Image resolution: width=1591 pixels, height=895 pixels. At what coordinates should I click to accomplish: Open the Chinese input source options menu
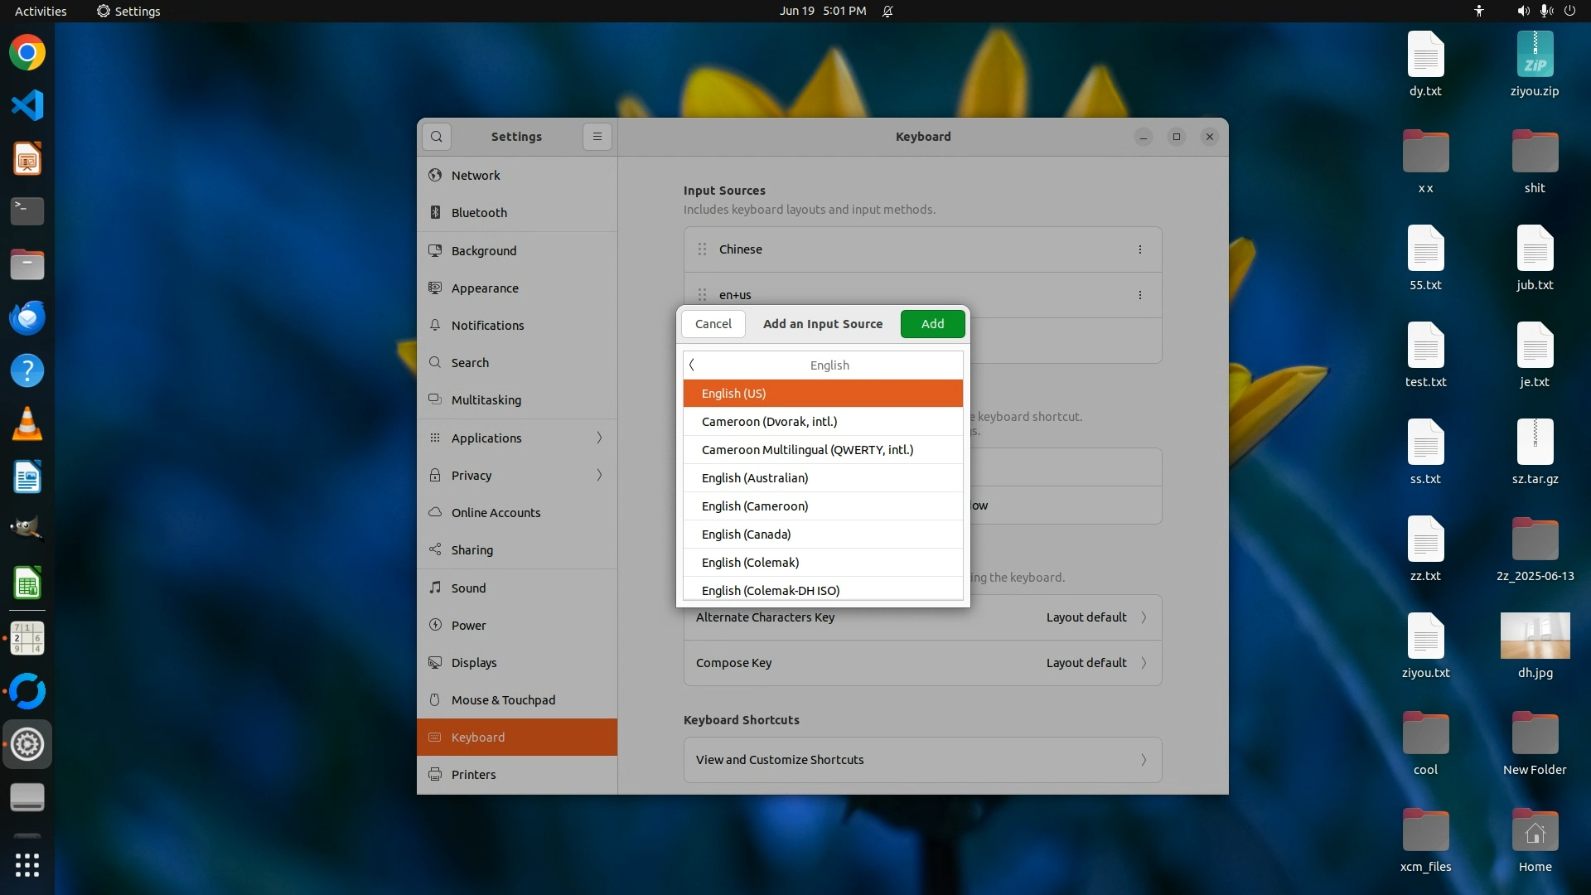click(x=1139, y=249)
